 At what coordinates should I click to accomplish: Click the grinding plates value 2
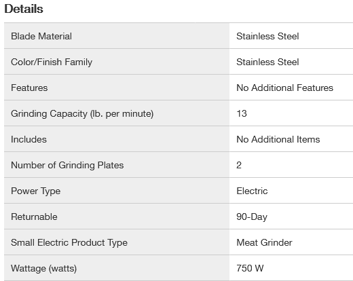(x=239, y=165)
